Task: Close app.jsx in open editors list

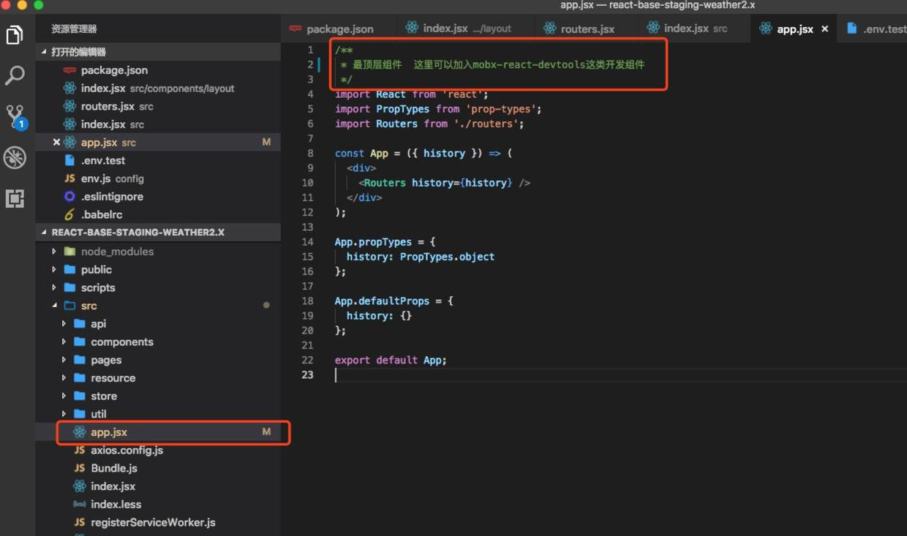Action: [x=56, y=143]
